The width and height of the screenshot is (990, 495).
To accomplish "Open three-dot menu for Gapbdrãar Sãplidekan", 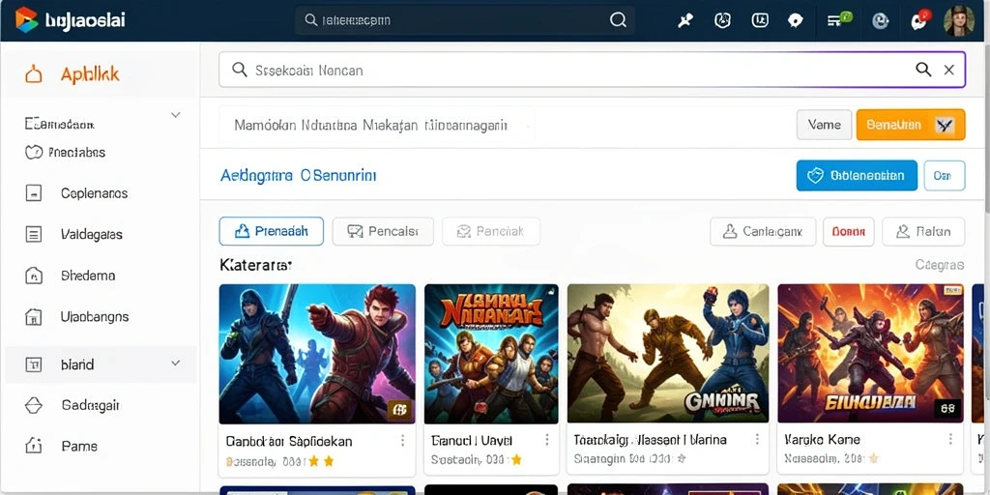I will [x=403, y=441].
